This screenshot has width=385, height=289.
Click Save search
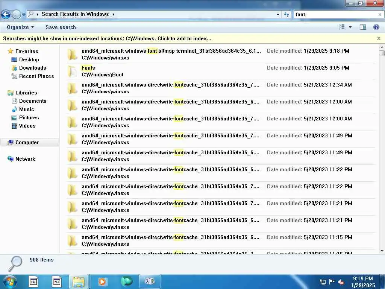pos(61,27)
